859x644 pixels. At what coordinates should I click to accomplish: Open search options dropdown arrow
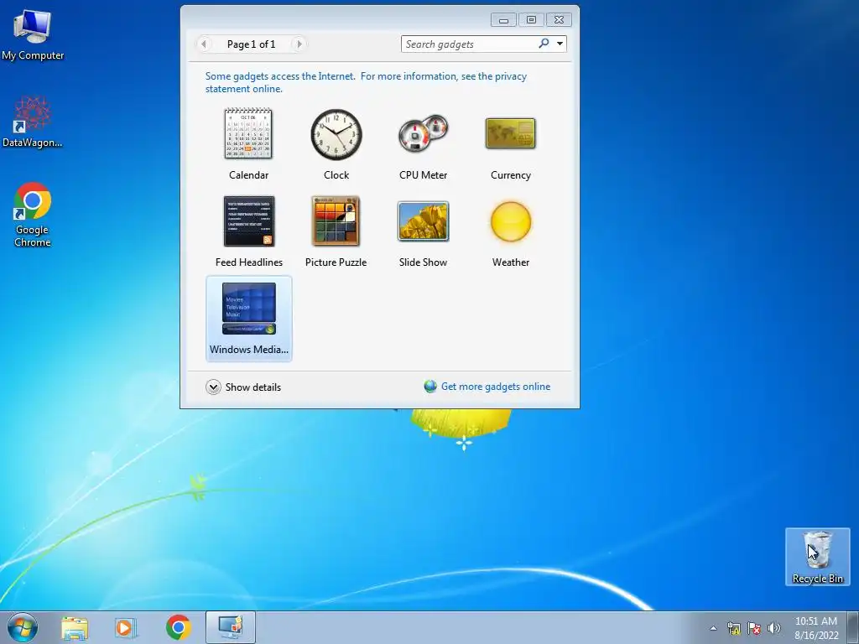[x=560, y=44]
